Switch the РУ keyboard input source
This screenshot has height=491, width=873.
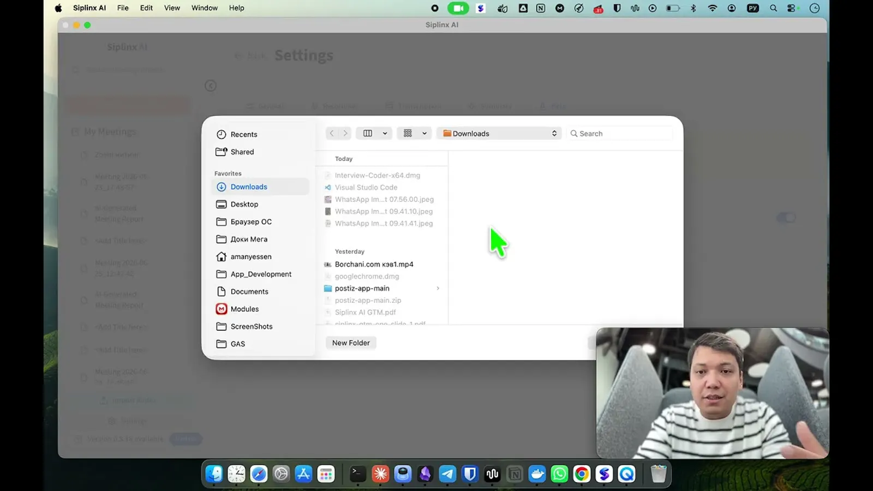click(x=753, y=8)
